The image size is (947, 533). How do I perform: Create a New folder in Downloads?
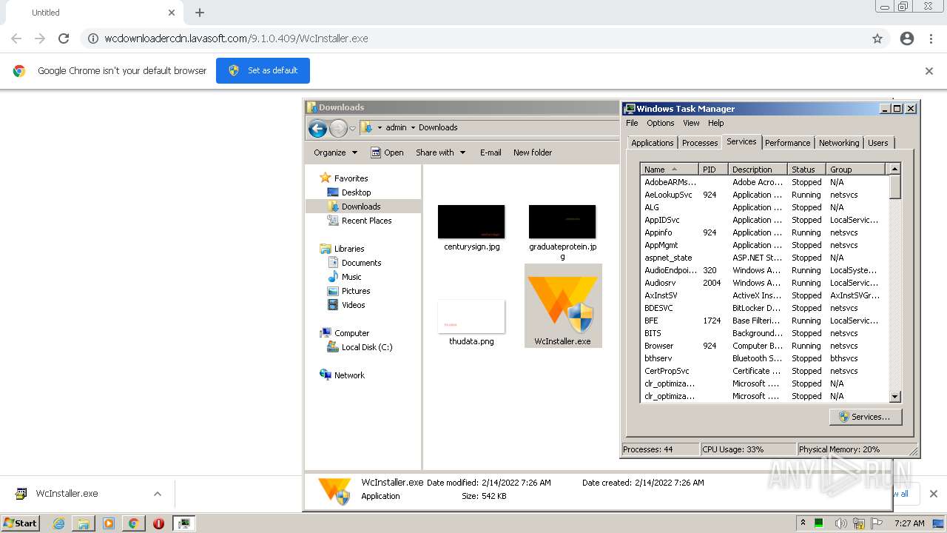click(533, 152)
